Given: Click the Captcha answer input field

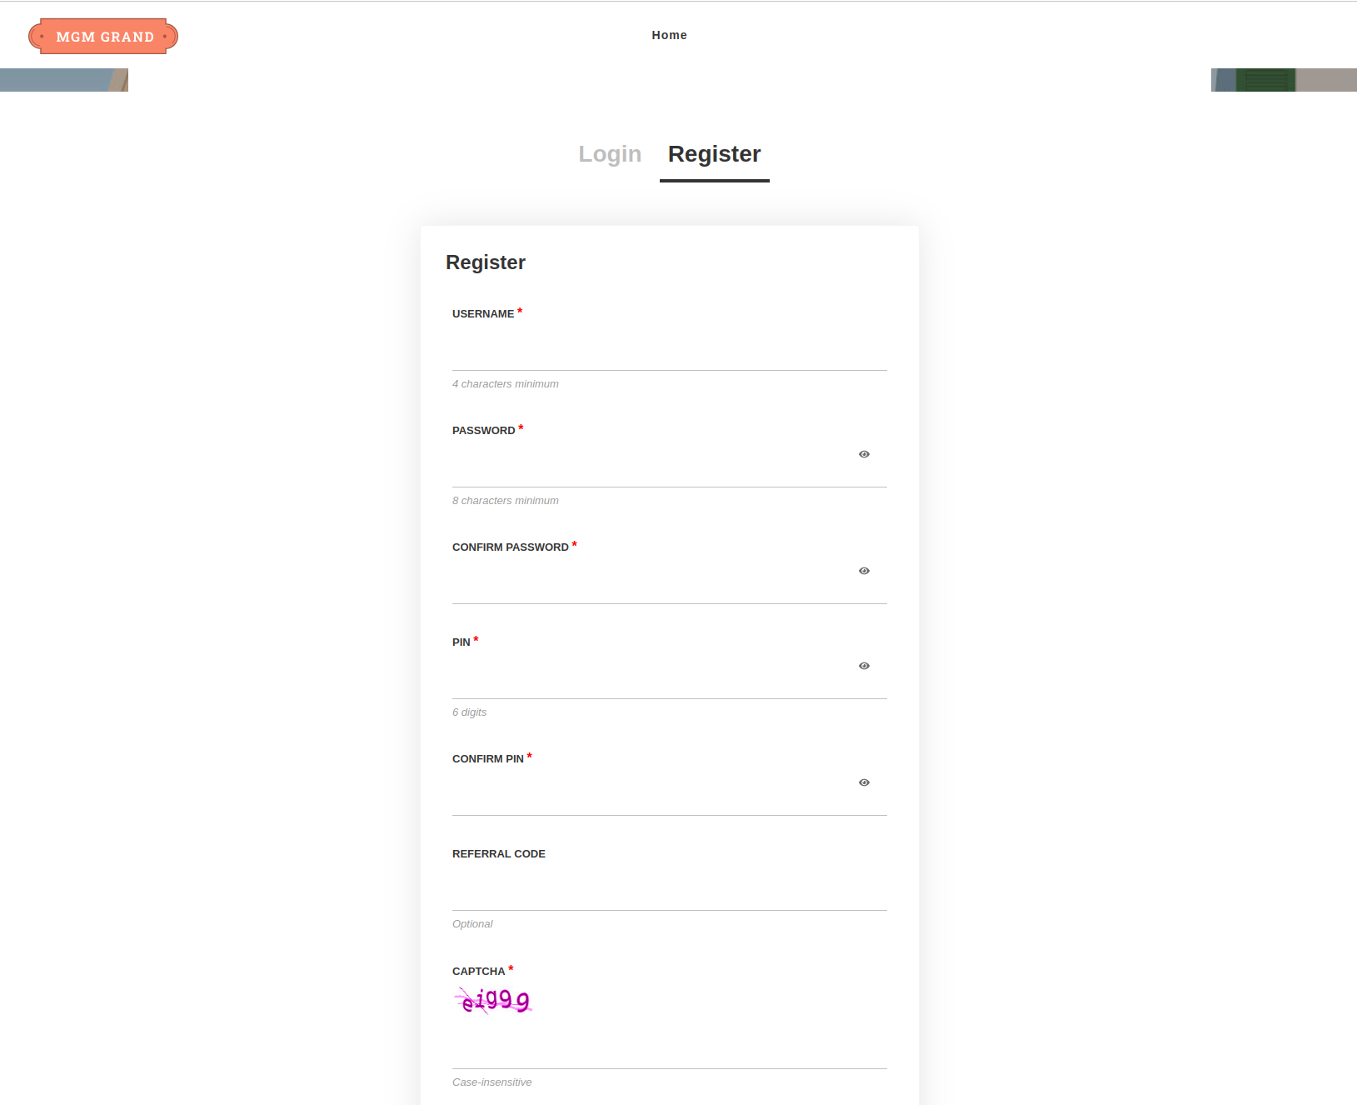Looking at the screenshot, I should (x=669, y=1052).
